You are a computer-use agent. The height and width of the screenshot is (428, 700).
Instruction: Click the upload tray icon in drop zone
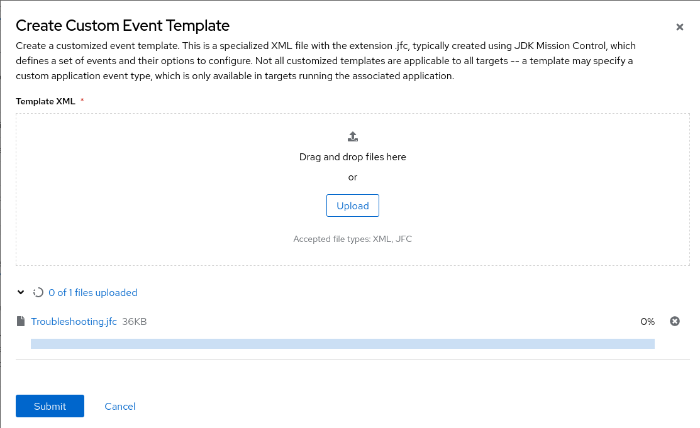353,136
